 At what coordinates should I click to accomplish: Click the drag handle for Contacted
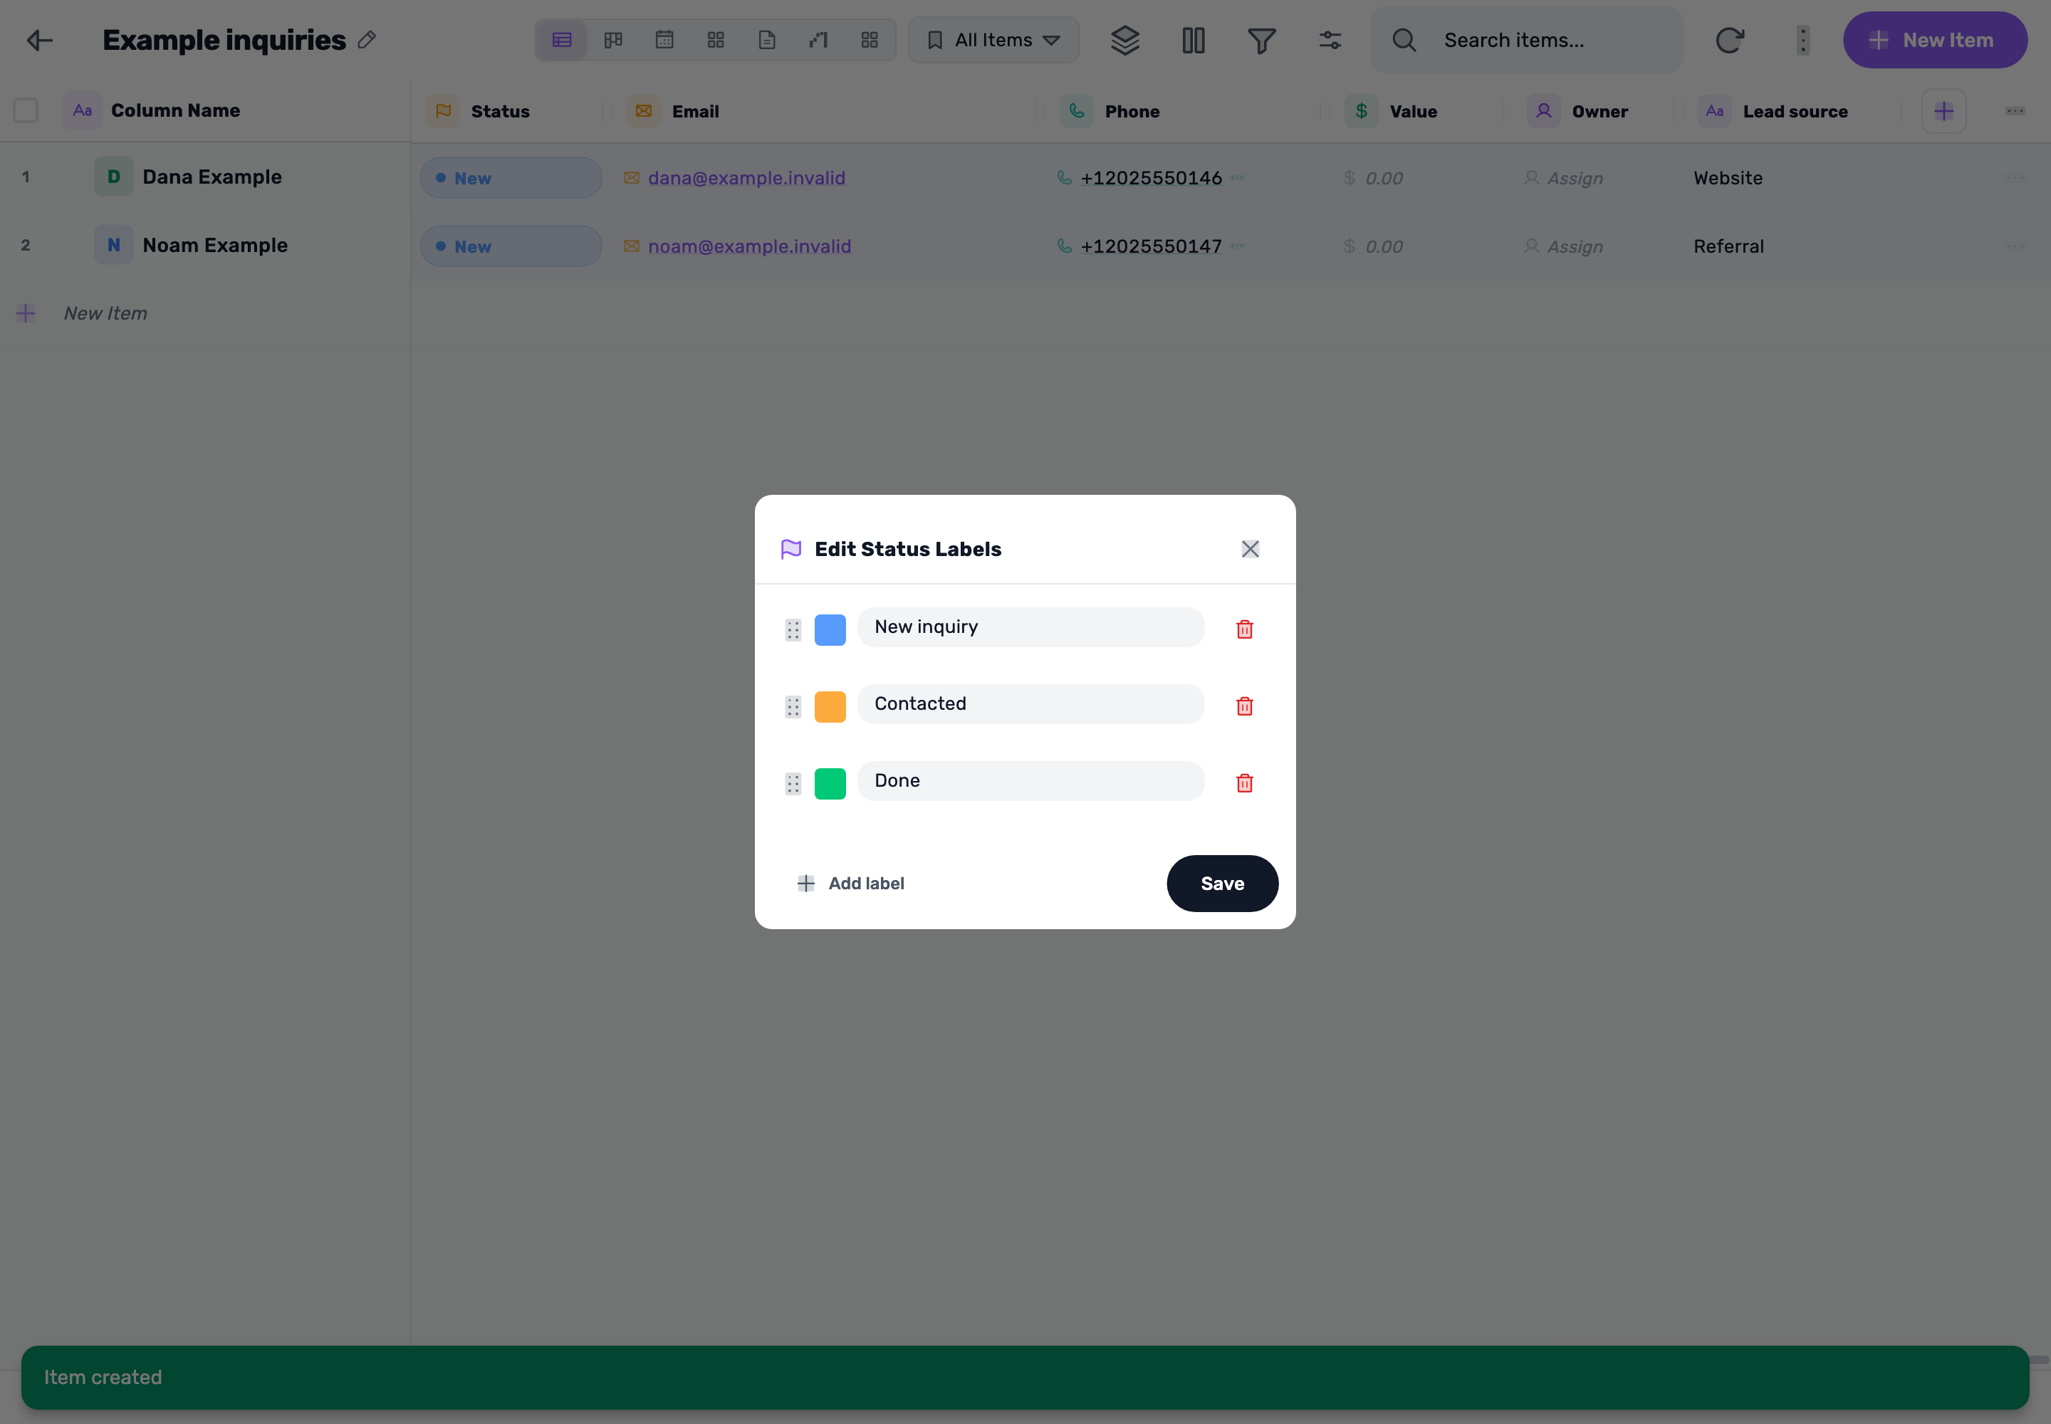pos(793,706)
